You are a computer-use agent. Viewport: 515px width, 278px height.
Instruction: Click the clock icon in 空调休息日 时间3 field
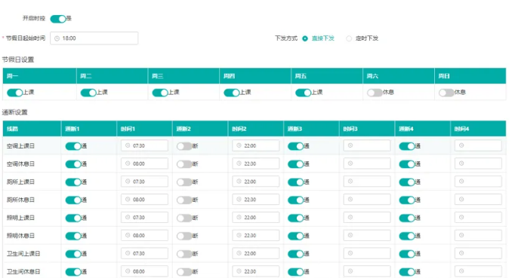tap(350, 163)
